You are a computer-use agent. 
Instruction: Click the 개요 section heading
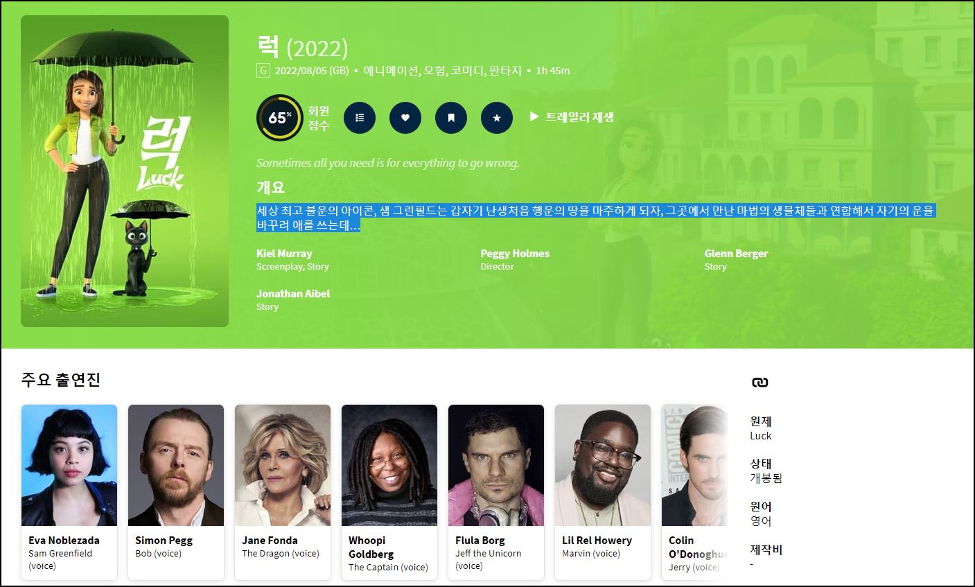[x=270, y=187]
